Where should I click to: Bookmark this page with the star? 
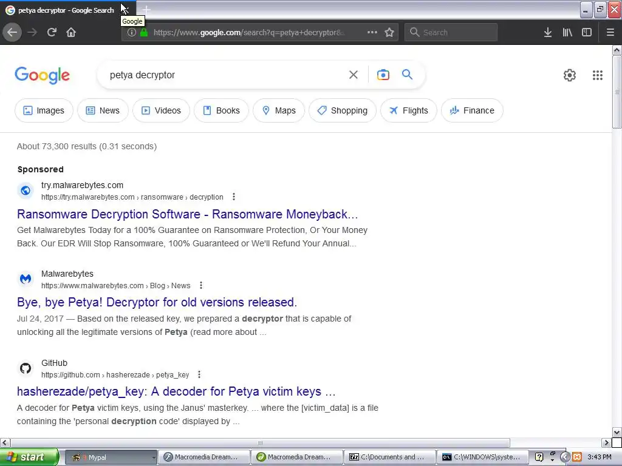tap(389, 33)
